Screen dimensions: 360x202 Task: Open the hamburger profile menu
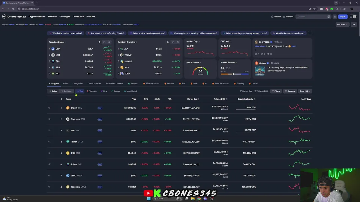point(352,17)
